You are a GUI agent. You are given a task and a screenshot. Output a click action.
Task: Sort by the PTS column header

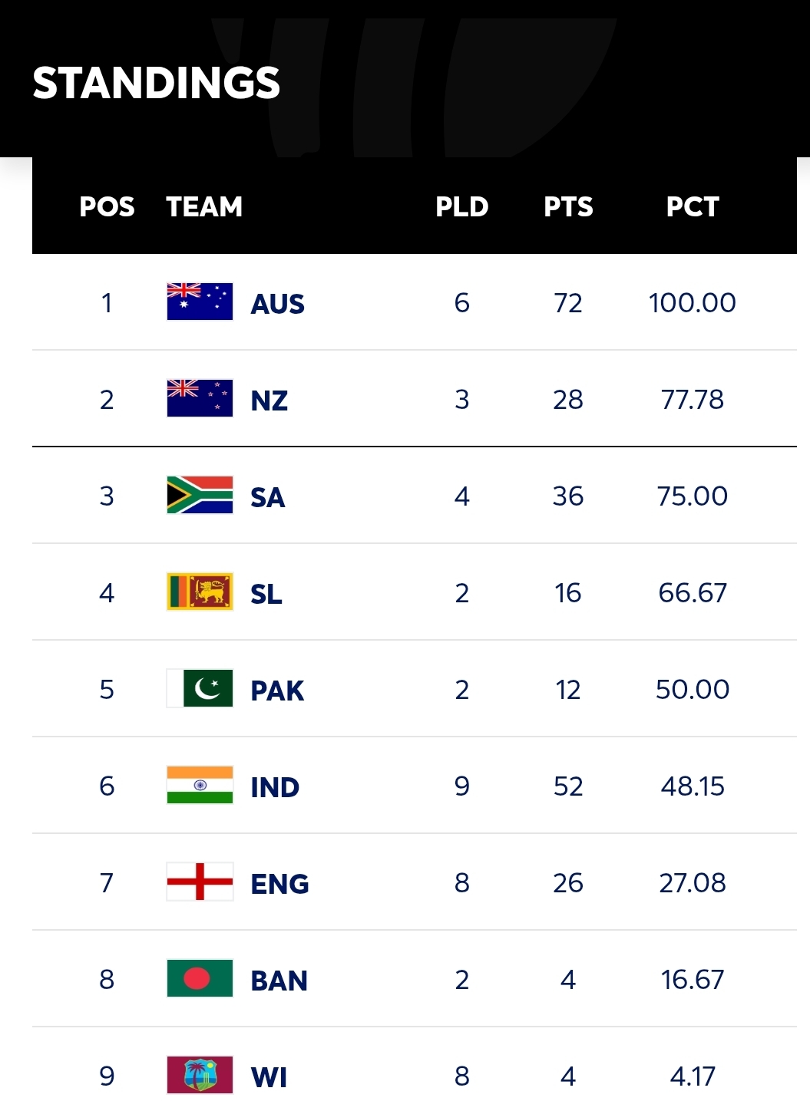click(x=568, y=206)
